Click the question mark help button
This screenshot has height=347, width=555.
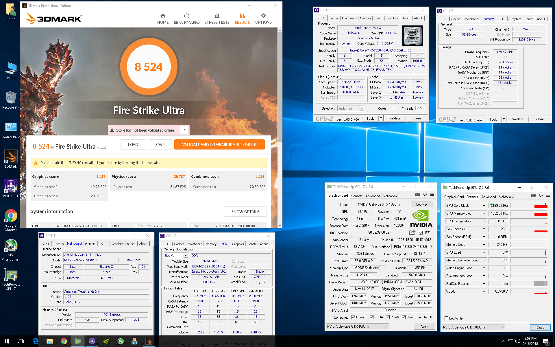tap(184, 130)
